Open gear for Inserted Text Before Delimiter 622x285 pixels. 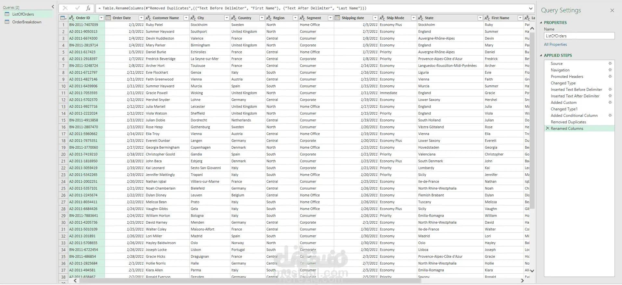coord(610,90)
